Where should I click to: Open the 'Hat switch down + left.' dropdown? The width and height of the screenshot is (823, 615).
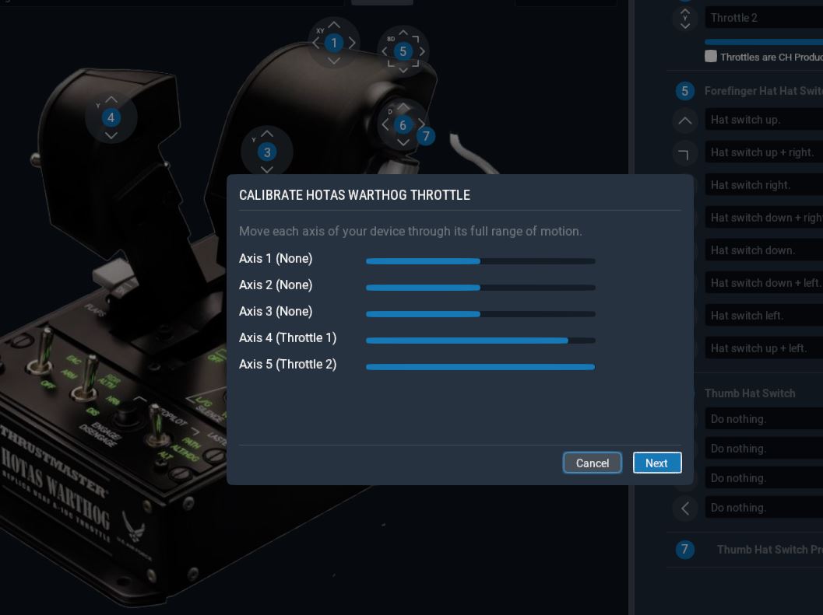click(x=764, y=282)
